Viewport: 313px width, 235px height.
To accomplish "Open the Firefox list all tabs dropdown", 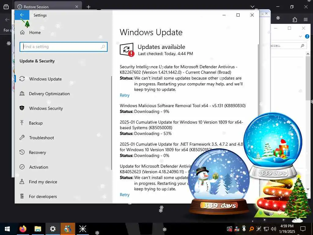I will pos(252,7).
